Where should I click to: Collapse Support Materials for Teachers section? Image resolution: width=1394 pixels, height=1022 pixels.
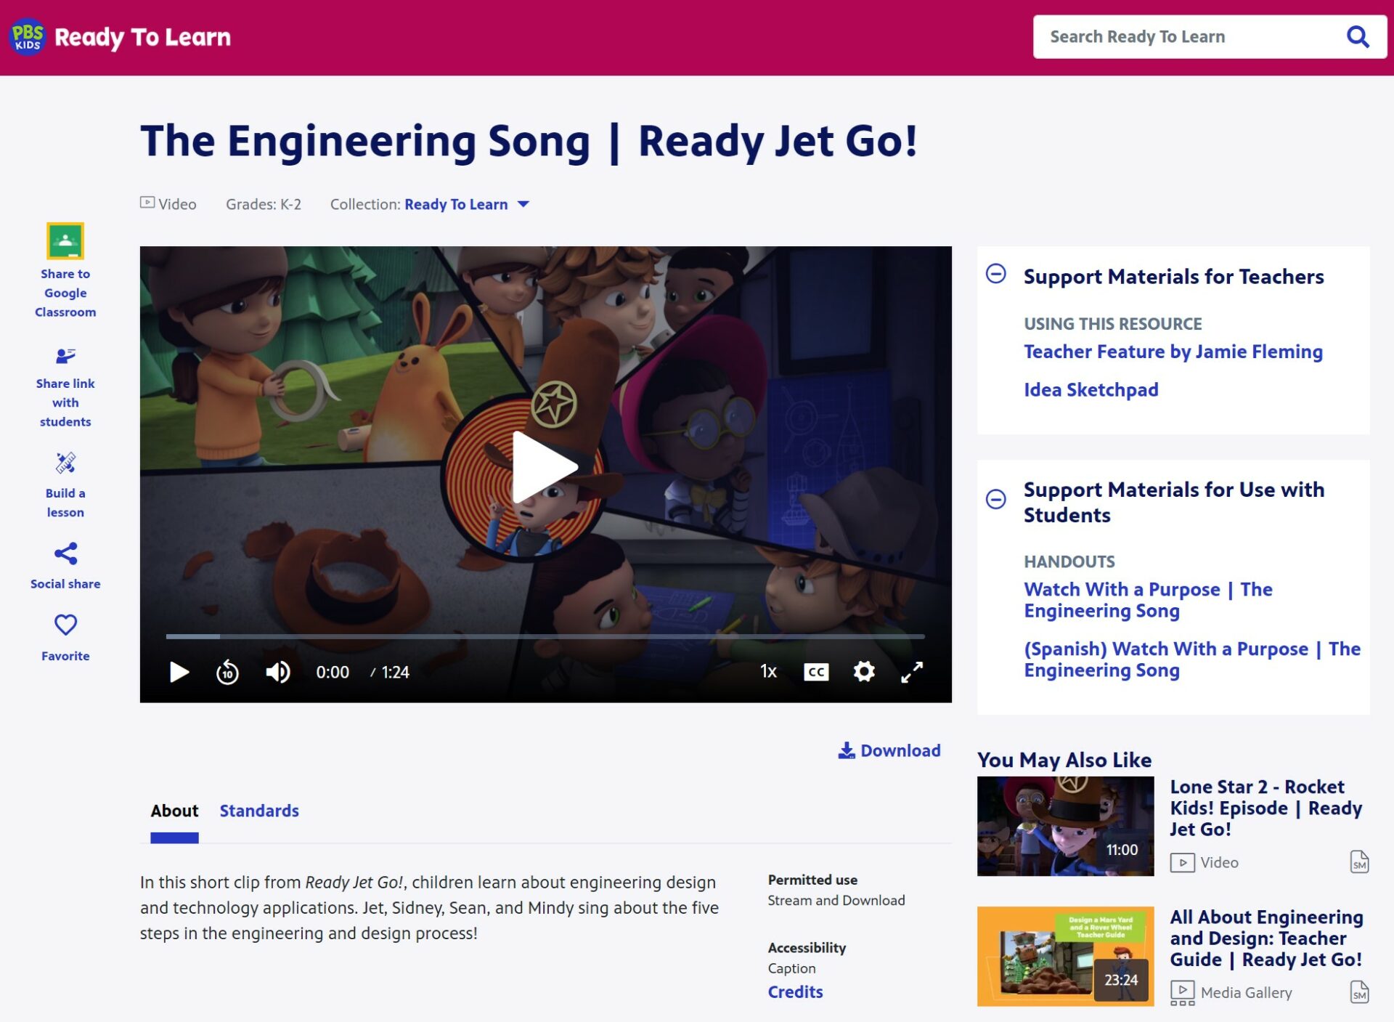point(995,274)
